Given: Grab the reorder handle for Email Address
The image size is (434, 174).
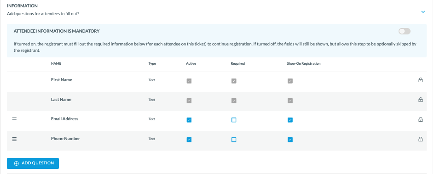Looking at the screenshot, I should tap(14, 119).
